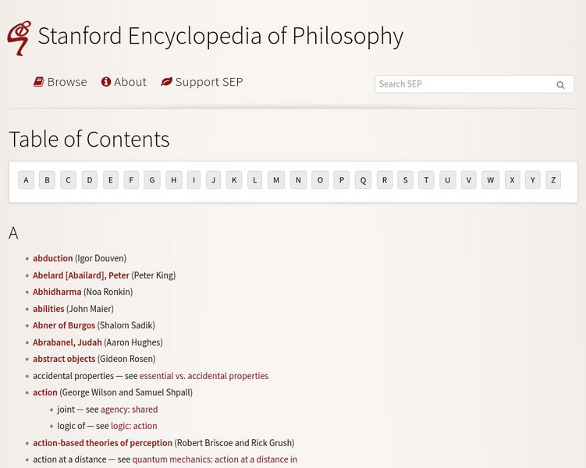Click the Stanford Encyclopedia of Philosophy title
The width and height of the screenshot is (586, 468).
click(x=220, y=36)
